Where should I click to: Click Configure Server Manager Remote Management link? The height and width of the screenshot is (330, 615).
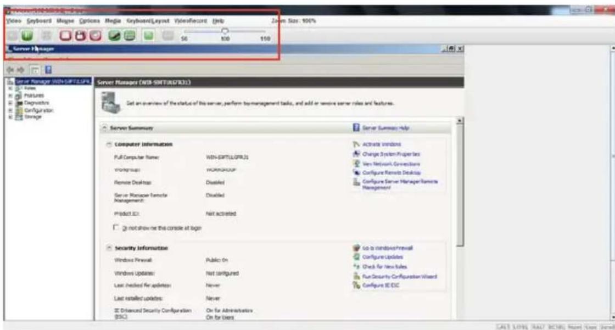click(x=400, y=184)
